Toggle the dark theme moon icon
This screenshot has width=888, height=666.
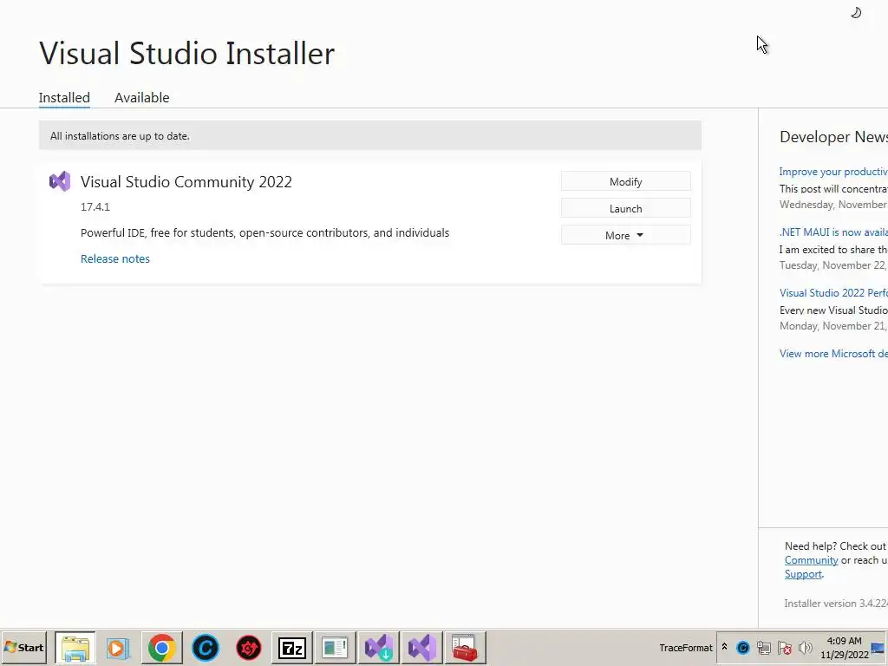click(856, 12)
